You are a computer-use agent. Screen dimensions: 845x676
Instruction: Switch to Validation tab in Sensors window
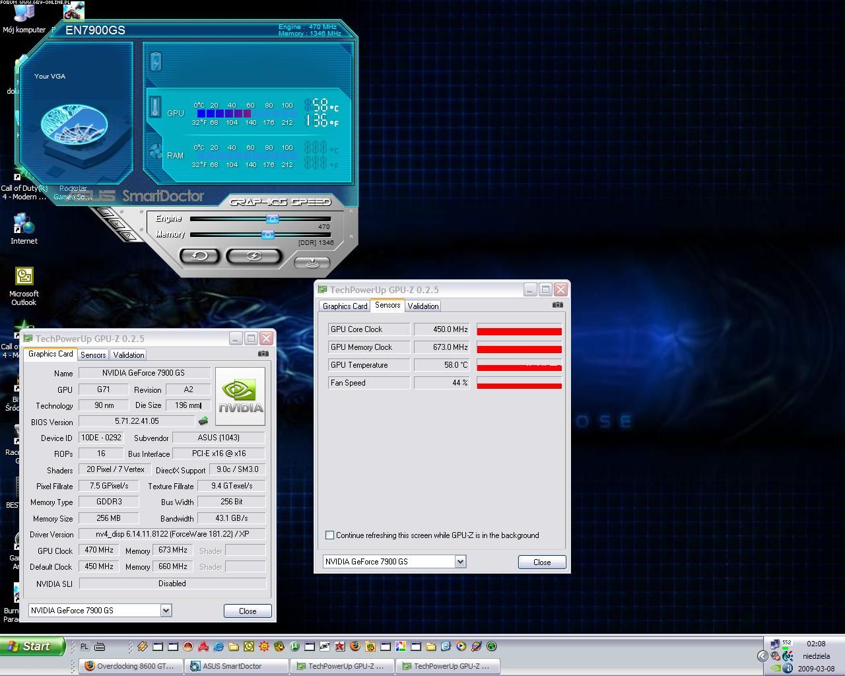pos(422,306)
